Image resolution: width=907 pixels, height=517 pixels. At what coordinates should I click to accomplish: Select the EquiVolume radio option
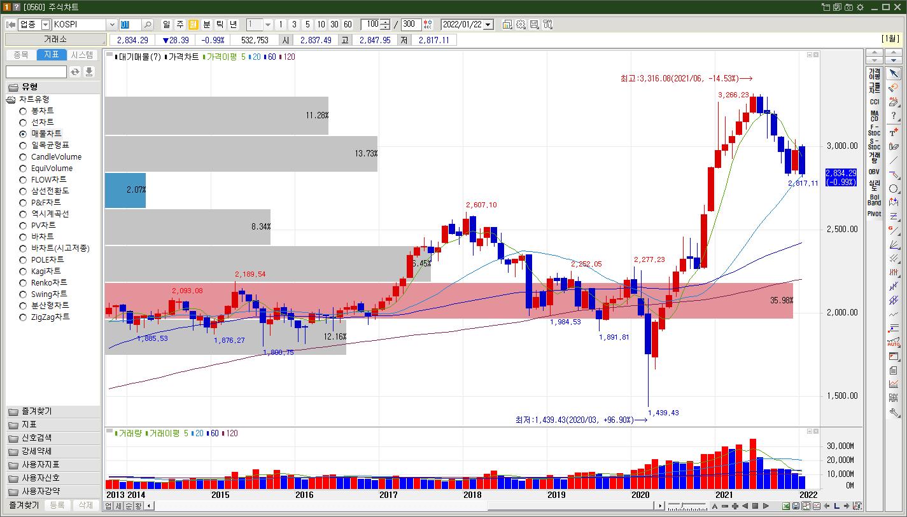click(23, 168)
